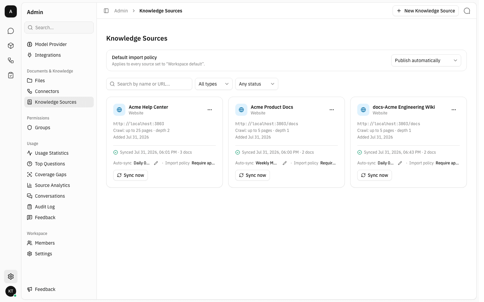Screen dimensions: 484x302
Task: Click 'Crawl: up to 25 pages · depth 2'
Action: point(141,131)
